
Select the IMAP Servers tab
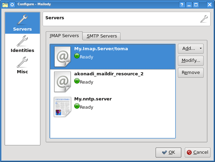click(x=64, y=35)
